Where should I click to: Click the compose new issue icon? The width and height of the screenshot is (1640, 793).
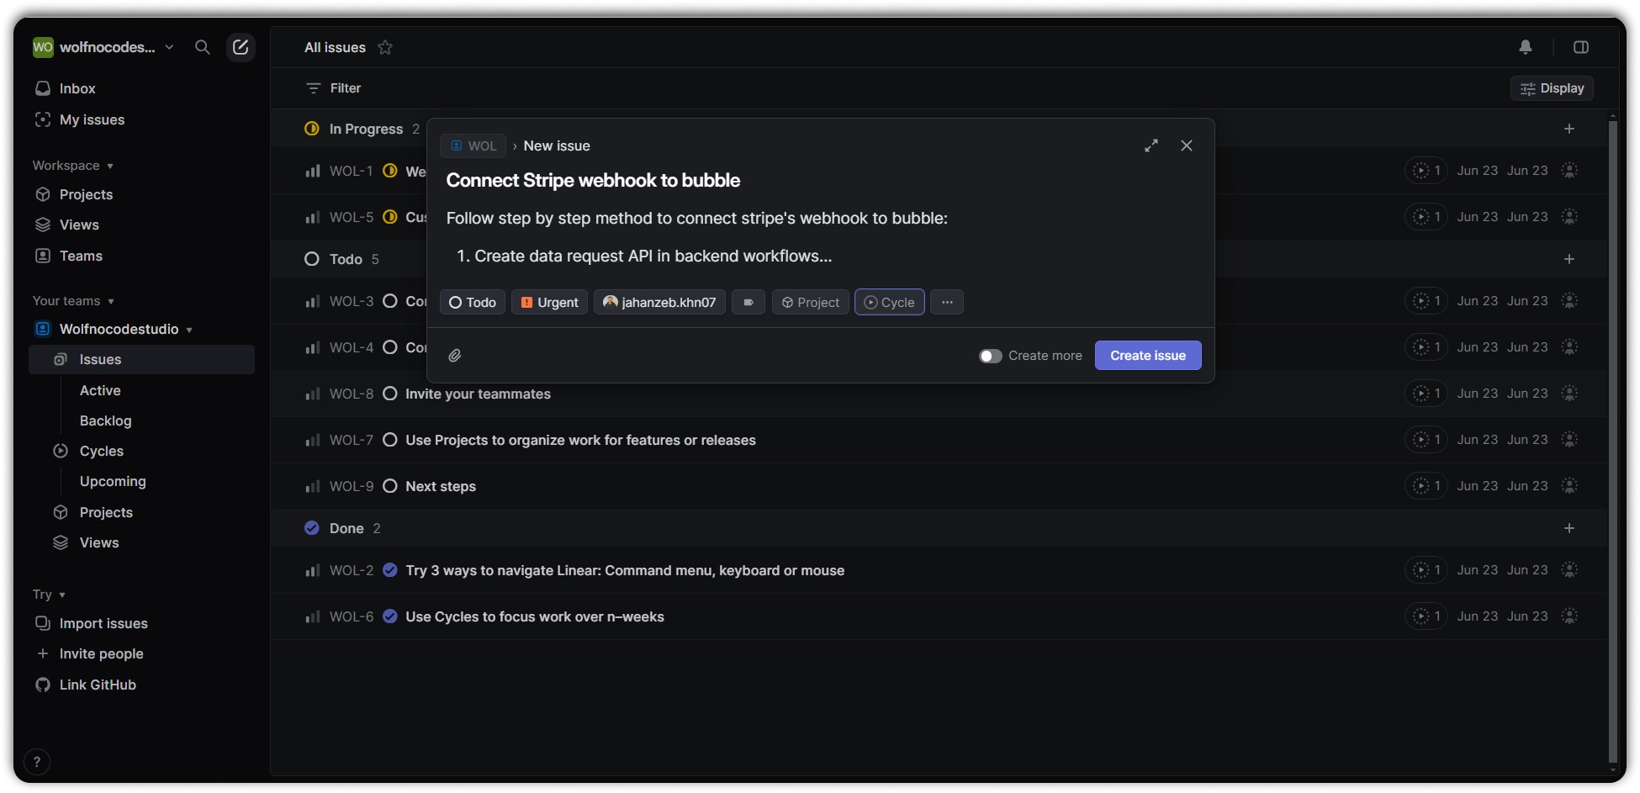click(241, 47)
